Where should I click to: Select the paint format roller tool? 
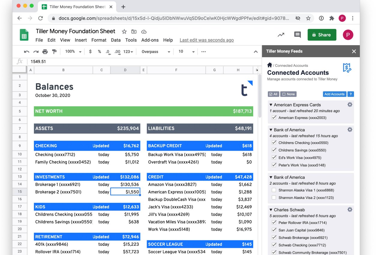point(54,52)
